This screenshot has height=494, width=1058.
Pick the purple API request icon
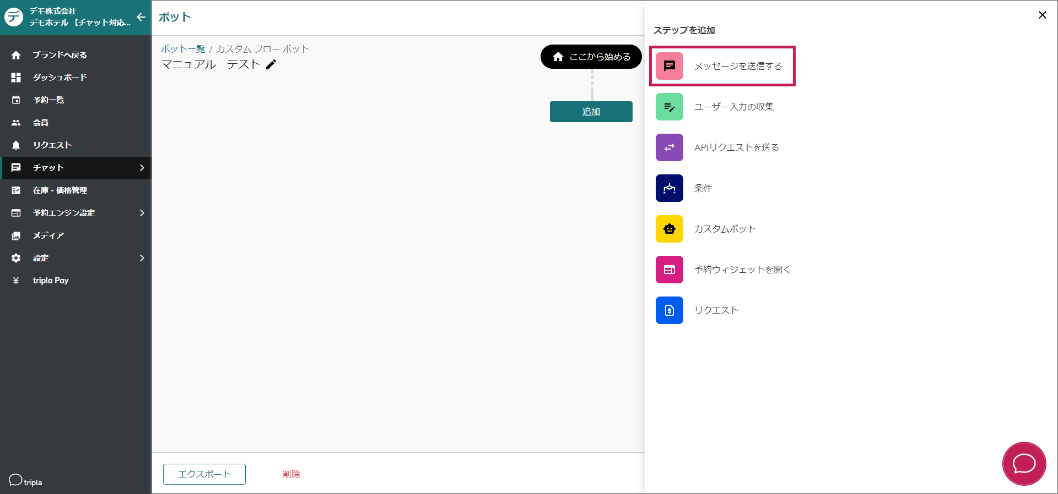click(669, 147)
